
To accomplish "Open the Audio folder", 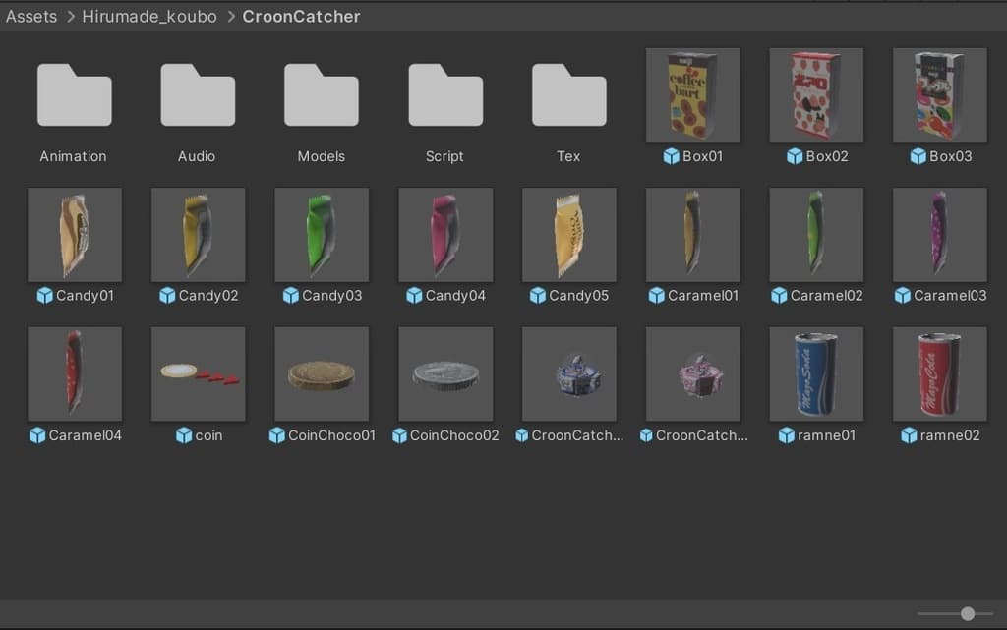I will 197,95.
